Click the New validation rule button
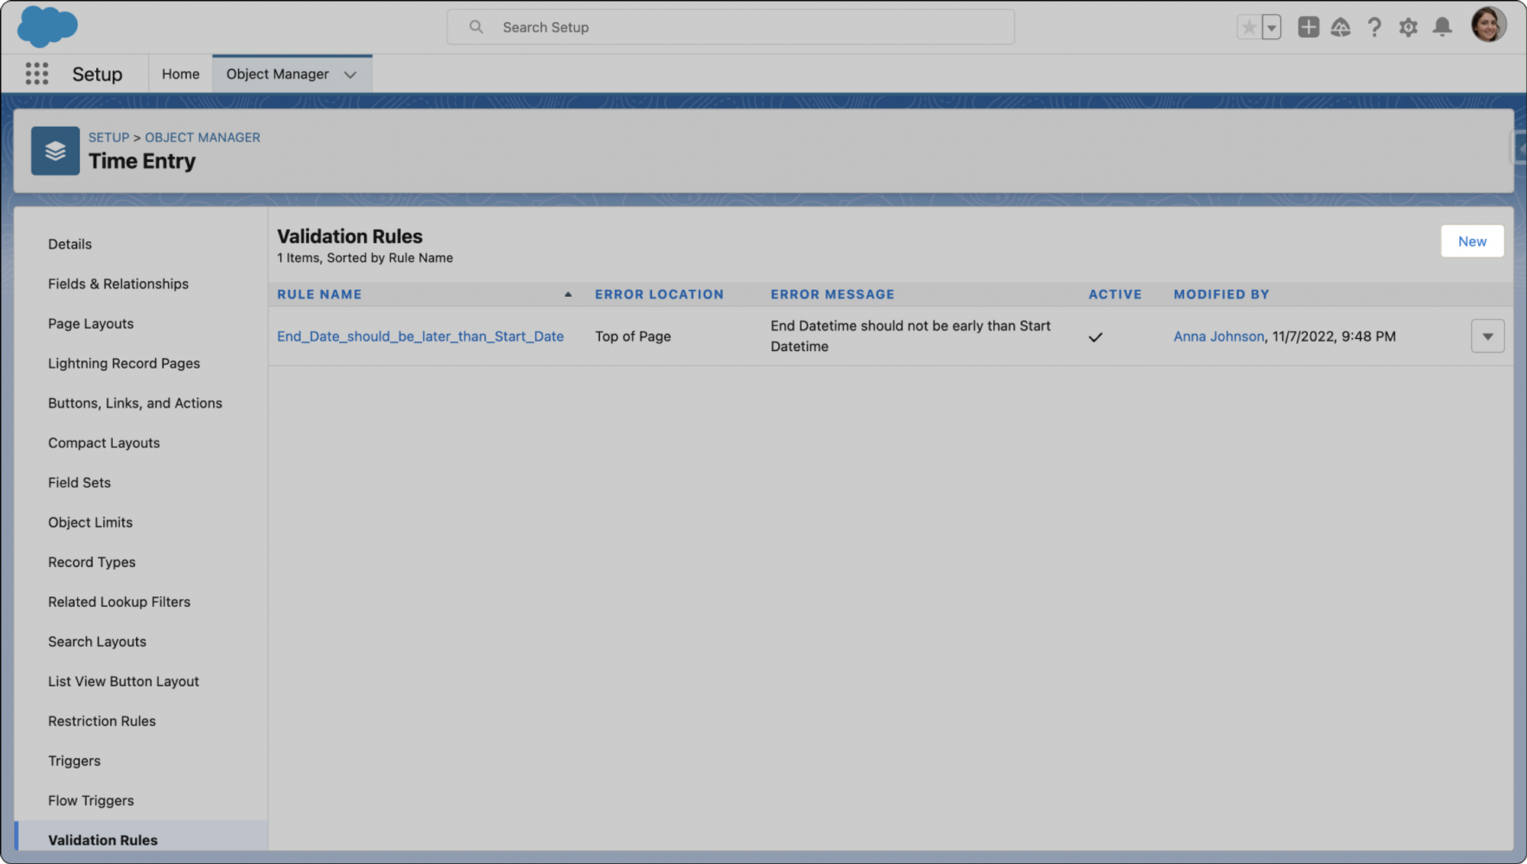The height and width of the screenshot is (864, 1527). 1472,241
